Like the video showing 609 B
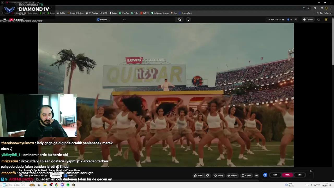The width and height of the screenshot is (334, 188). (198, 175)
